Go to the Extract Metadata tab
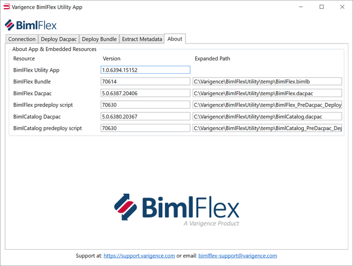Viewport: 353px width, 266px height. pos(142,39)
